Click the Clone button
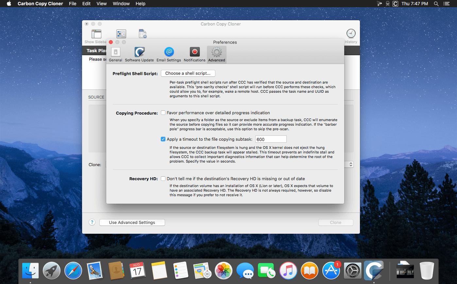 click(336, 222)
